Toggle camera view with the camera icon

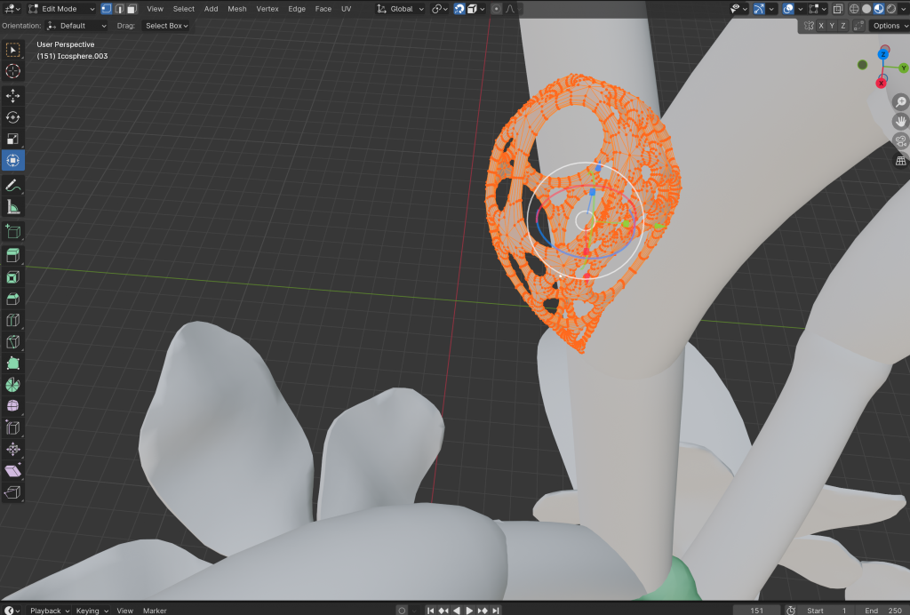point(900,141)
